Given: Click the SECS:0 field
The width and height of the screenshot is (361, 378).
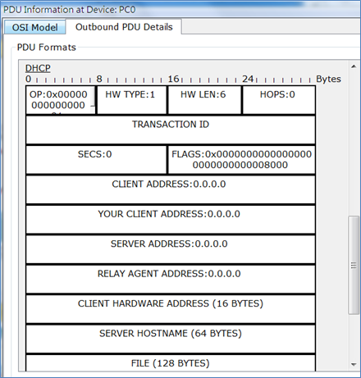Looking at the screenshot, I should (x=96, y=160).
